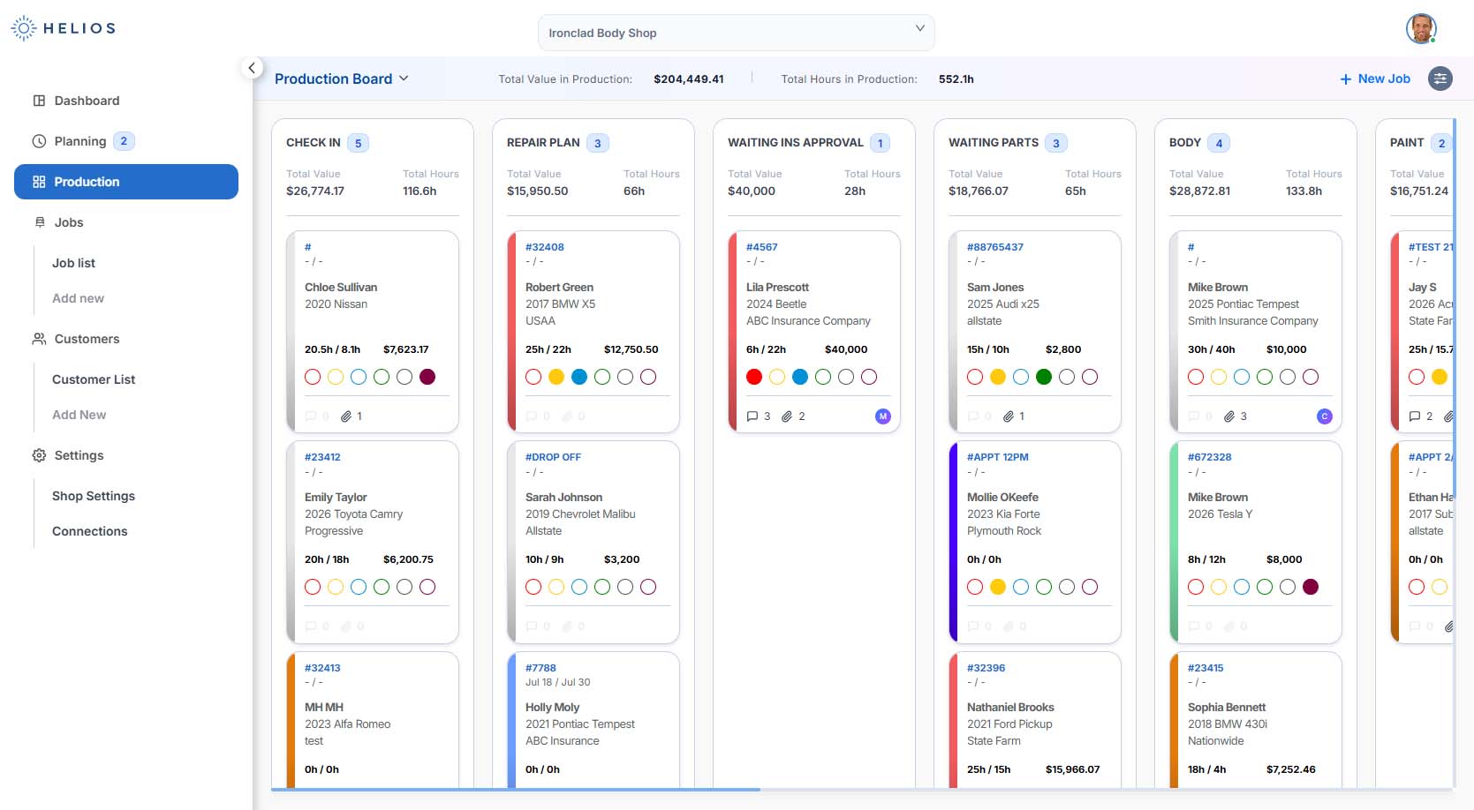Click the M assignee badge on Lila Prescott card

[x=883, y=416]
